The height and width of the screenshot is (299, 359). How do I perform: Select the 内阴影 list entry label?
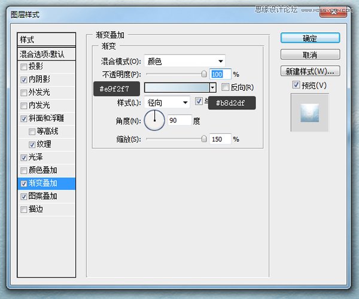click(x=39, y=79)
